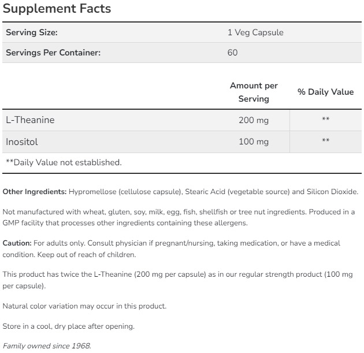Click the allergen statement about wheat and gluten
This screenshot has width=364, height=353.
pos(179,217)
